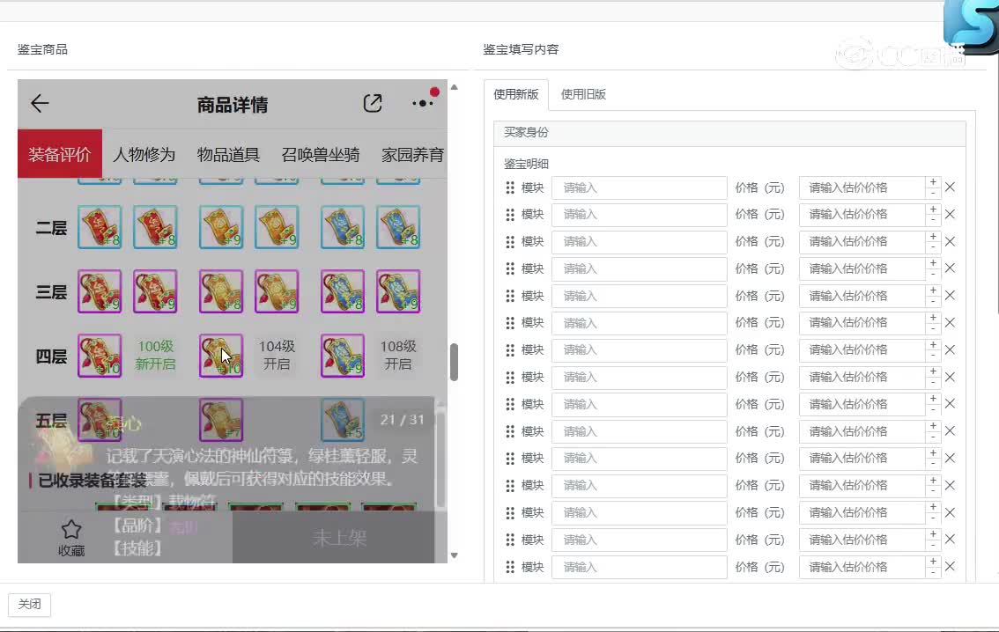Select the yellow +8 talisman in 三层 row
The image size is (999, 632).
coord(221,291)
